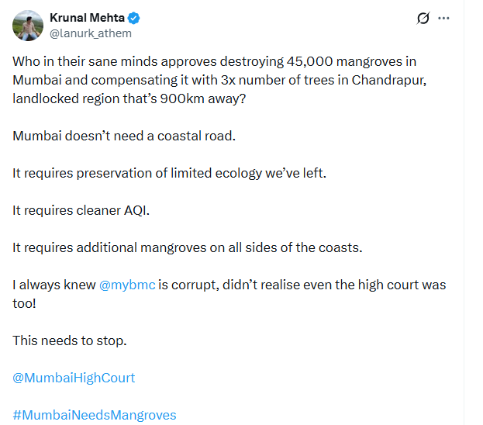
Task: Open the @MumbaiHighCourt mention
Action: 74,378
